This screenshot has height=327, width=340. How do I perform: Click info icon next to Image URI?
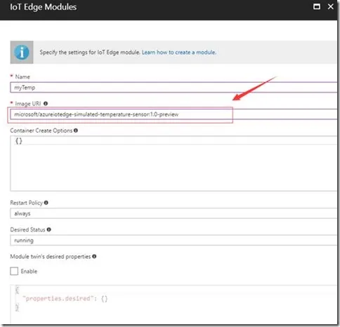click(46, 103)
